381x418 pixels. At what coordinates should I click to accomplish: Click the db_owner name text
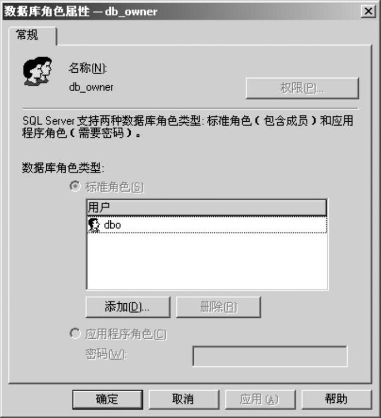pyautogui.click(x=91, y=87)
